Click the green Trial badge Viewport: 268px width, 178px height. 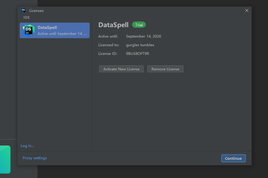click(139, 25)
